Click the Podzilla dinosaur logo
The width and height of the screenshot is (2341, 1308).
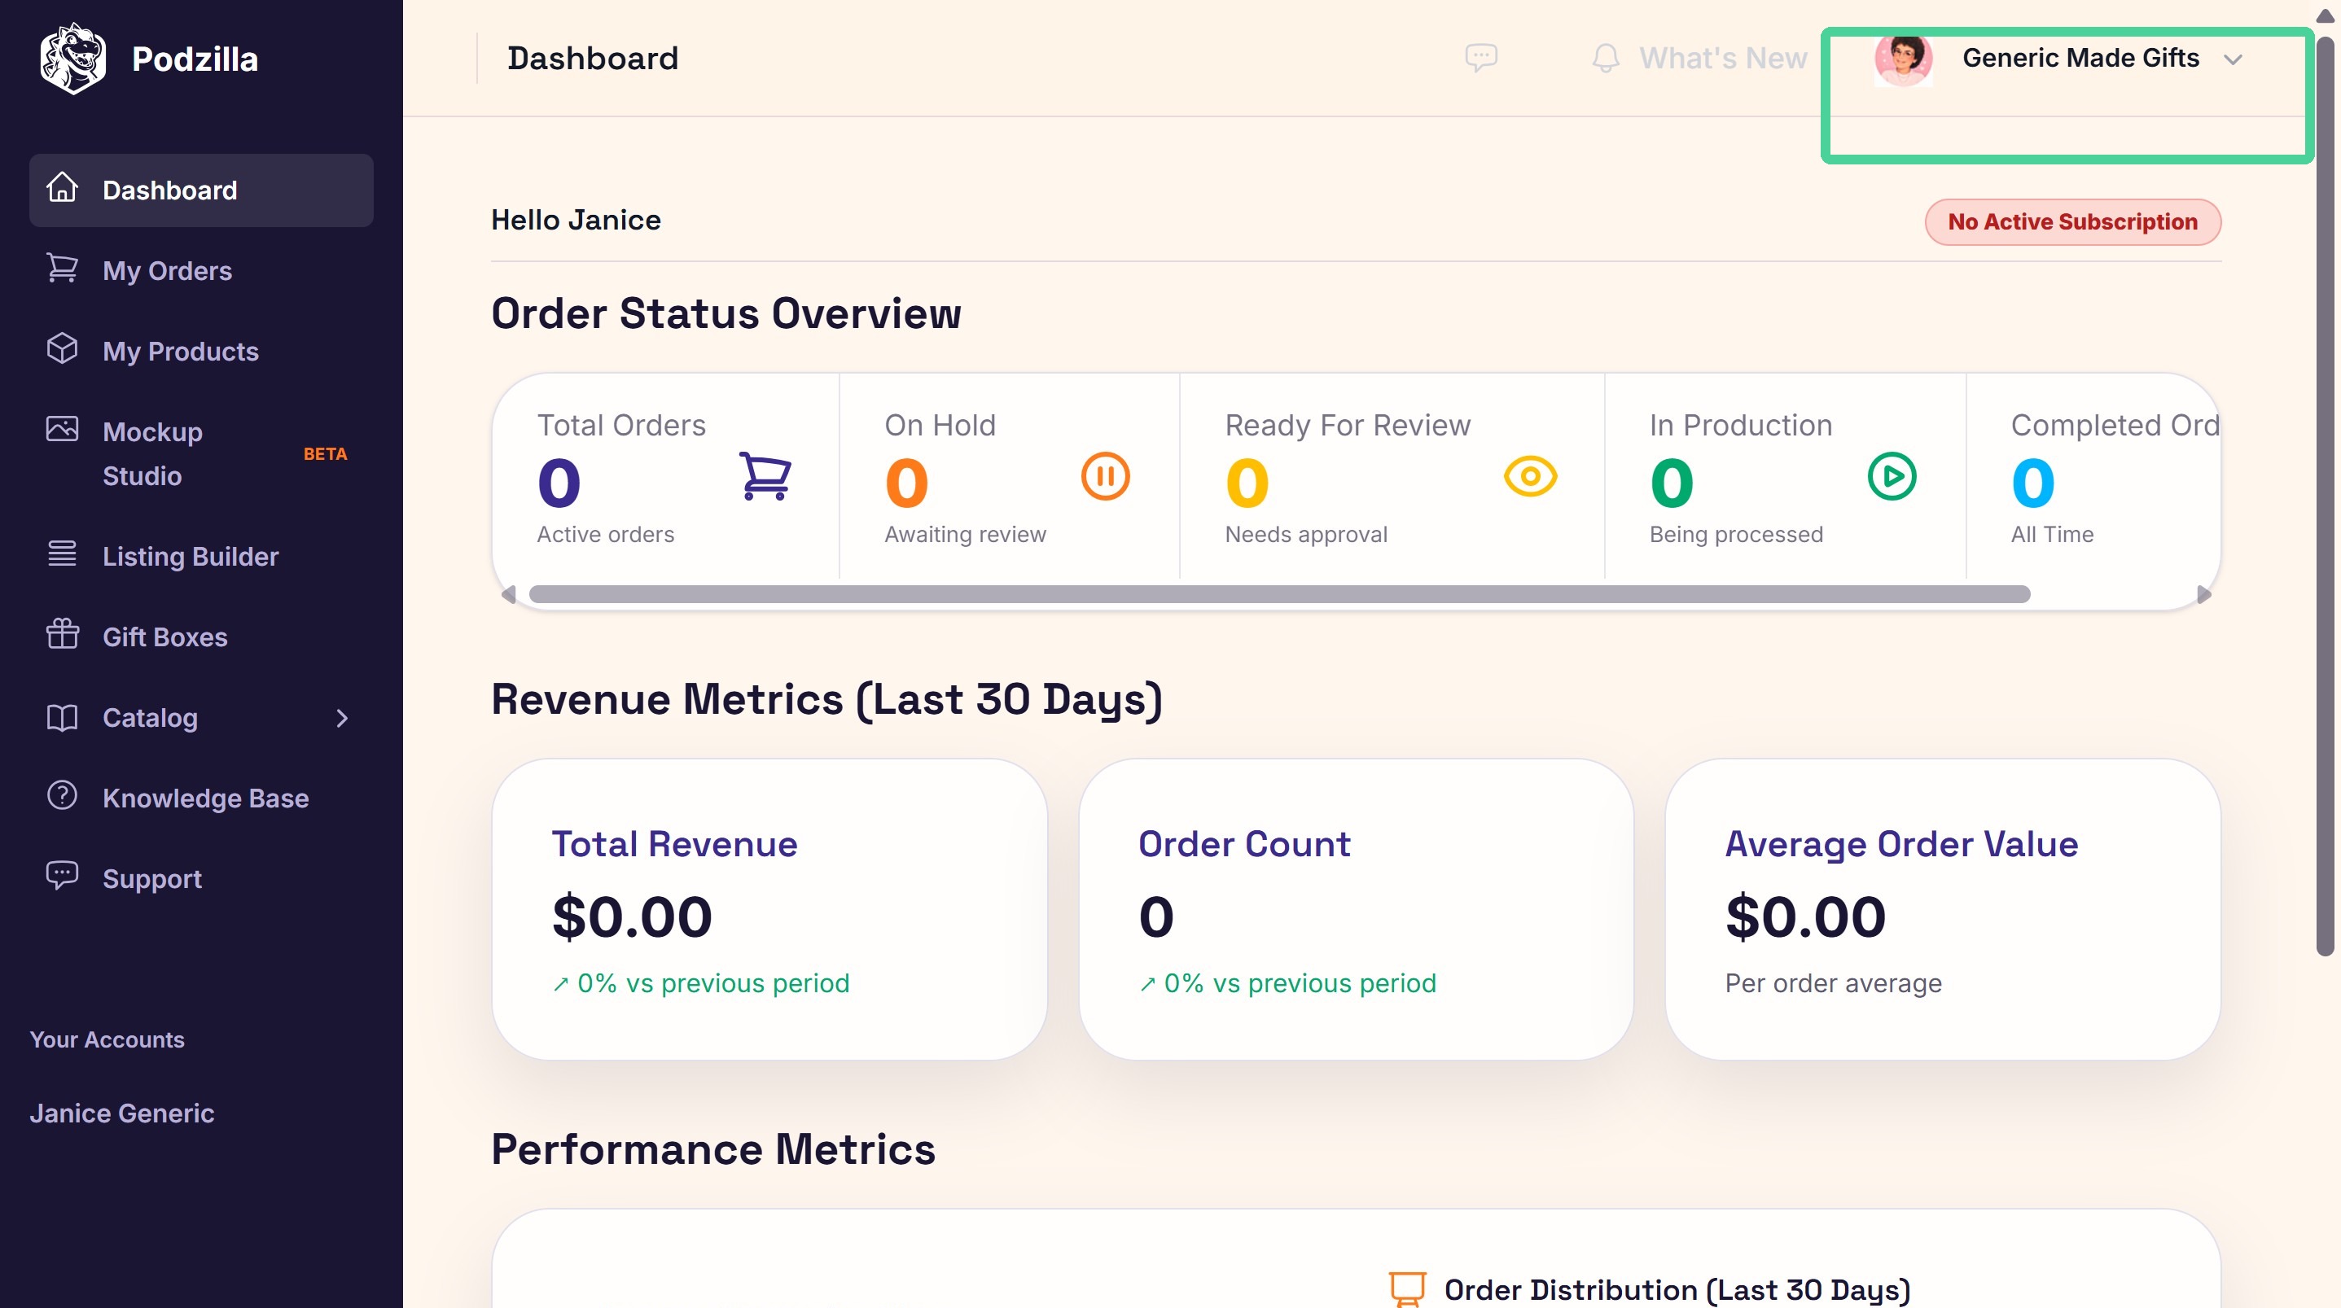(x=72, y=58)
